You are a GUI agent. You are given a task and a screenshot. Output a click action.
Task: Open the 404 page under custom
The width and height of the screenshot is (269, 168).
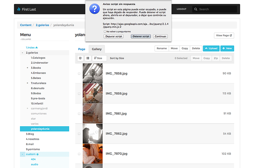(33, 159)
